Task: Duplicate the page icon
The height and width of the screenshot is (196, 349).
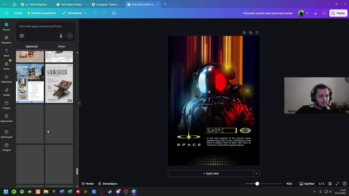Action: 251,33
